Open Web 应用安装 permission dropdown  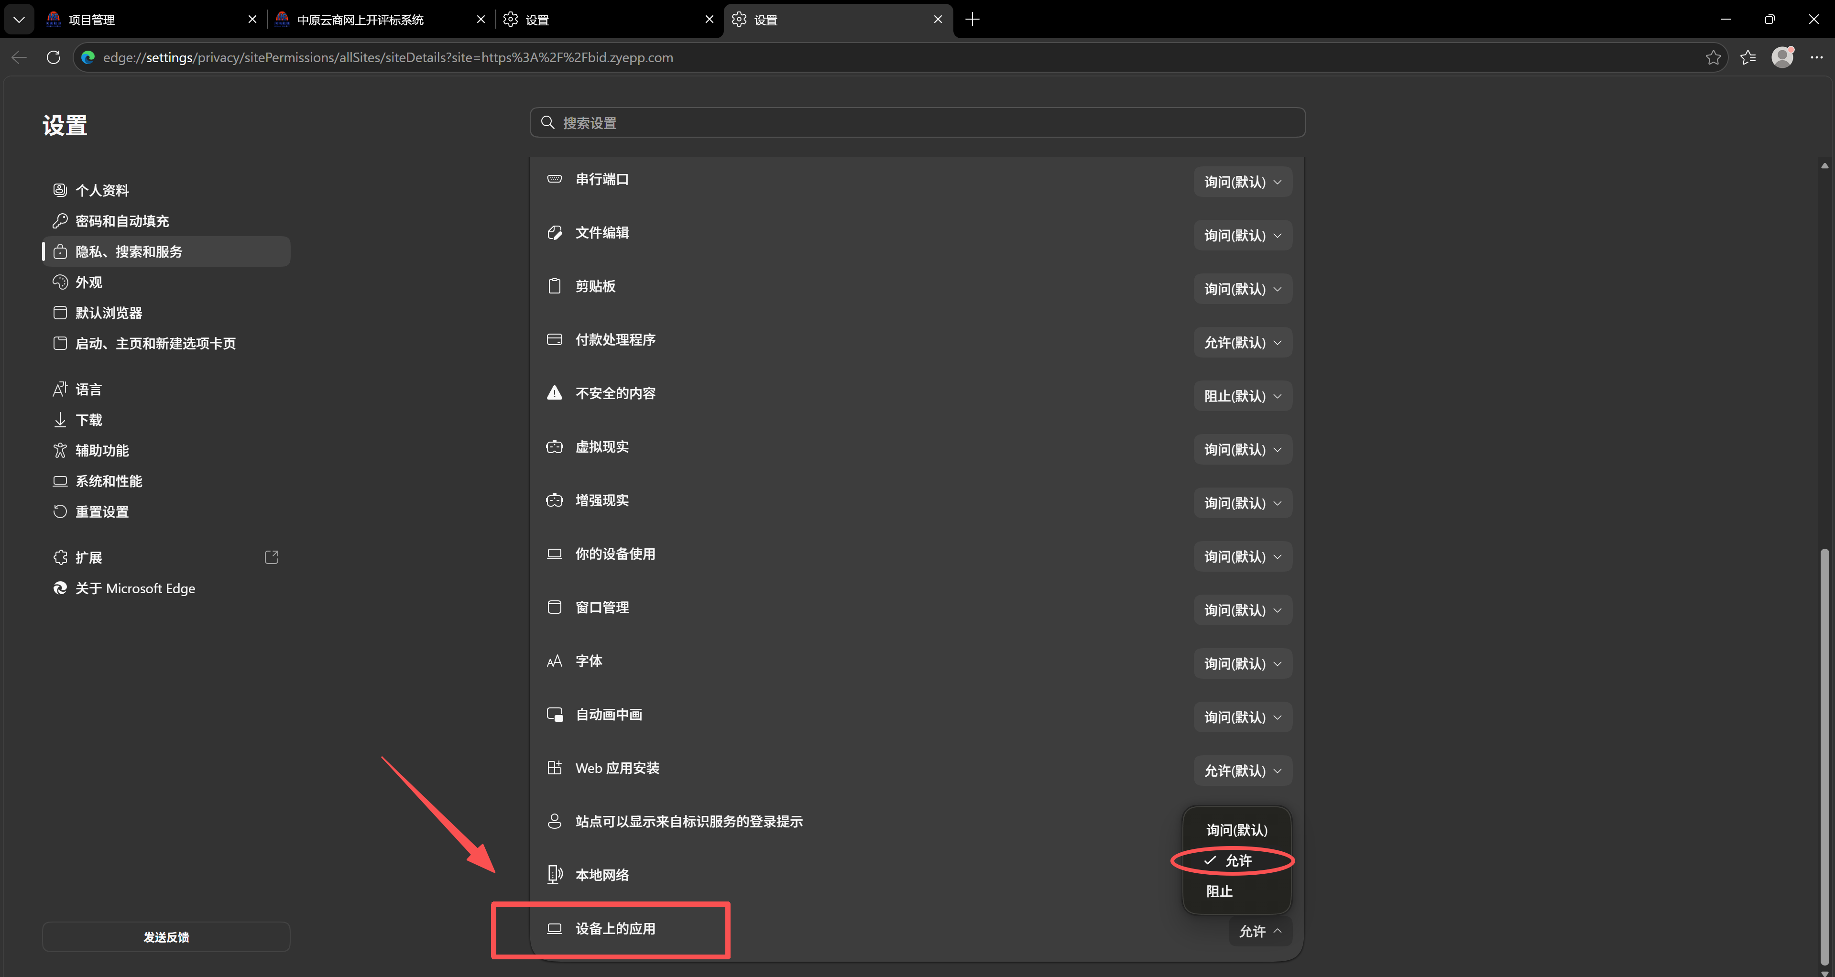pos(1242,771)
